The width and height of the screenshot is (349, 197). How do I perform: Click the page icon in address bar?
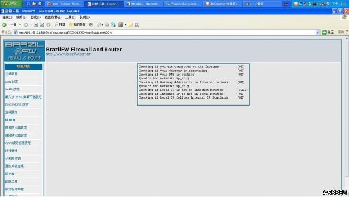pos(15,33)
